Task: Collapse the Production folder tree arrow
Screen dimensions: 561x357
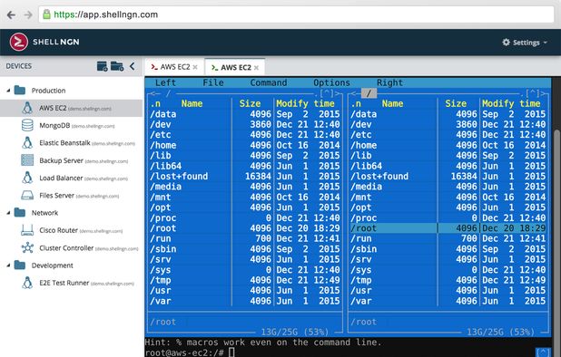Action: click(x=8, y=91)
